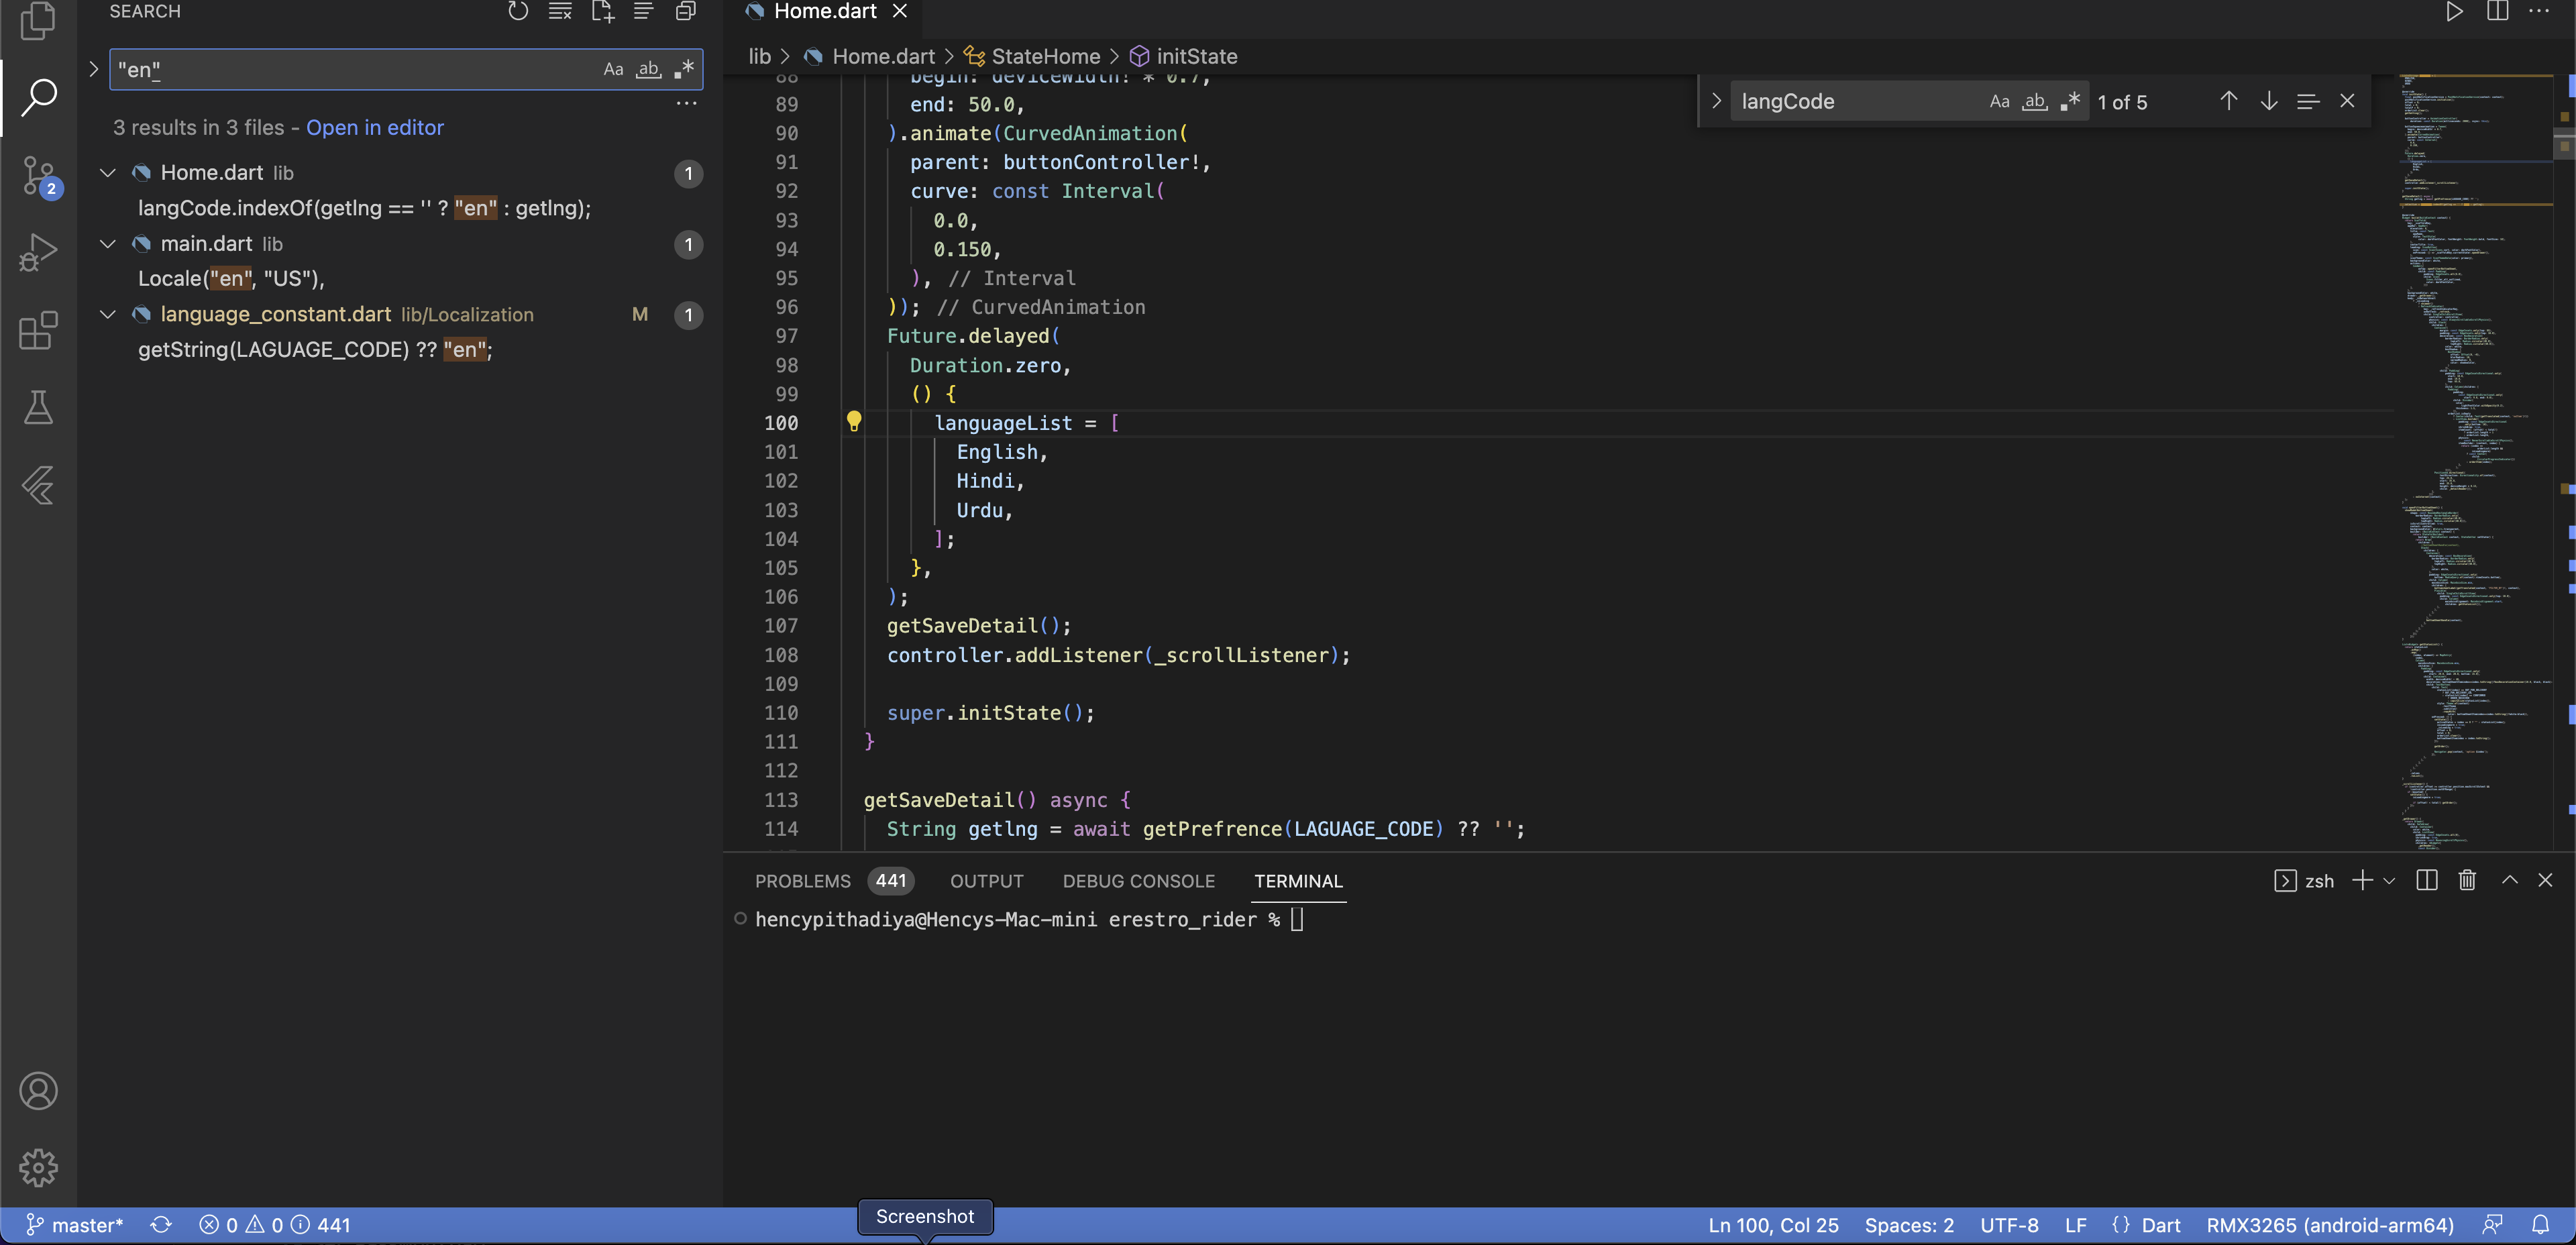Expand replace in the find widget
2576x1245 pixels.
pos(1716,102)
